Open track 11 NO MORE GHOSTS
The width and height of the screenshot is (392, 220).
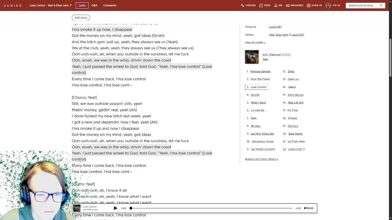tap(263, 149)
